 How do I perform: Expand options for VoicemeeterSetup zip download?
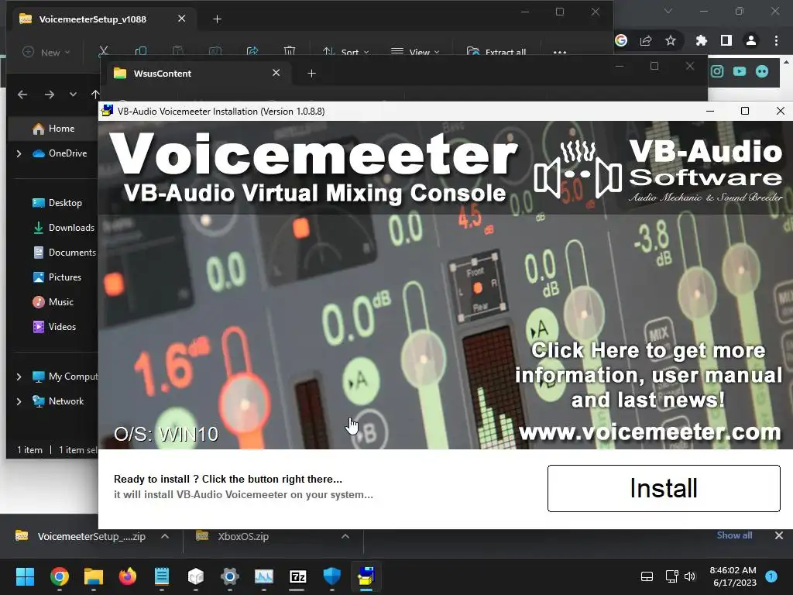[x=165, y=536]
